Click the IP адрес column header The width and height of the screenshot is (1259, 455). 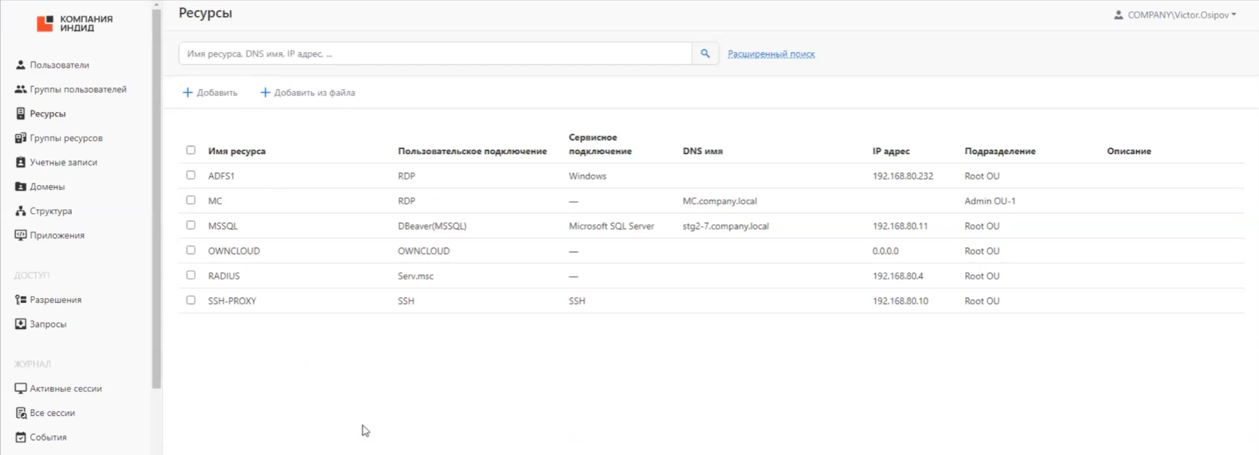pos(890,151)
